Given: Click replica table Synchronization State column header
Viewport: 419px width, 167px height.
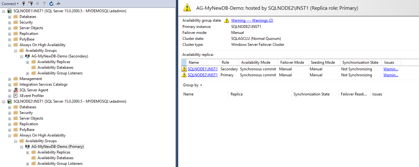Looking at the screenshot, I should pyautogui.click(x=361, y=62).
